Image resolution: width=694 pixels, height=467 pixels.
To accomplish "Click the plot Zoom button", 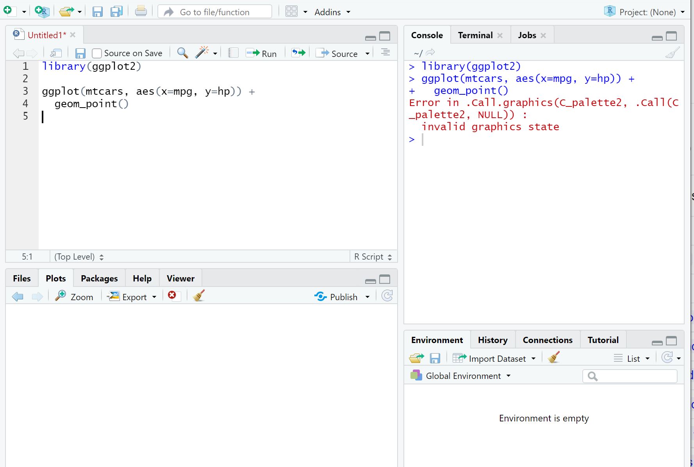I will click(74, 297).
